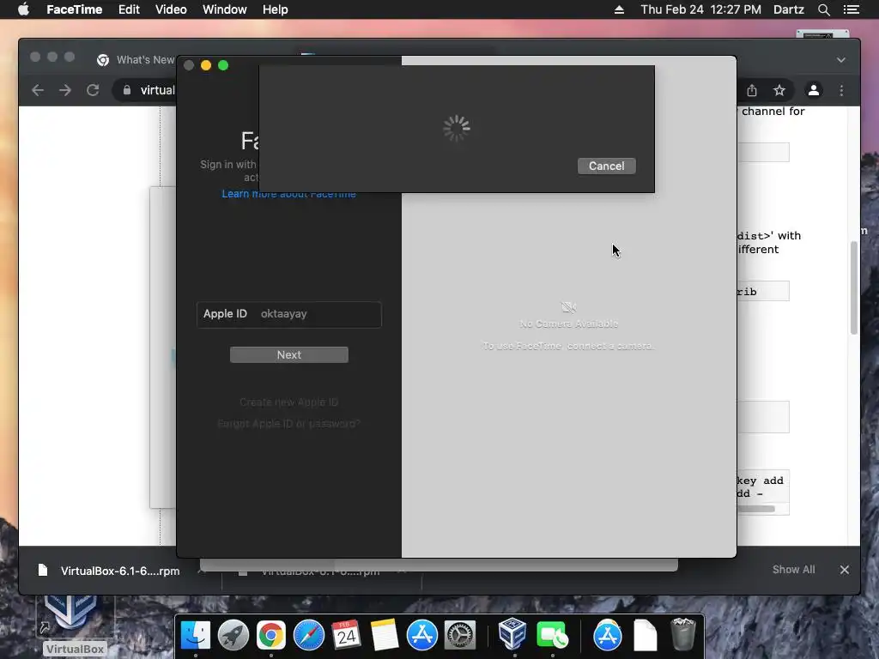Open Chrome profile avatar
This screenshot has width=879, height=659.
pos(814,90)
